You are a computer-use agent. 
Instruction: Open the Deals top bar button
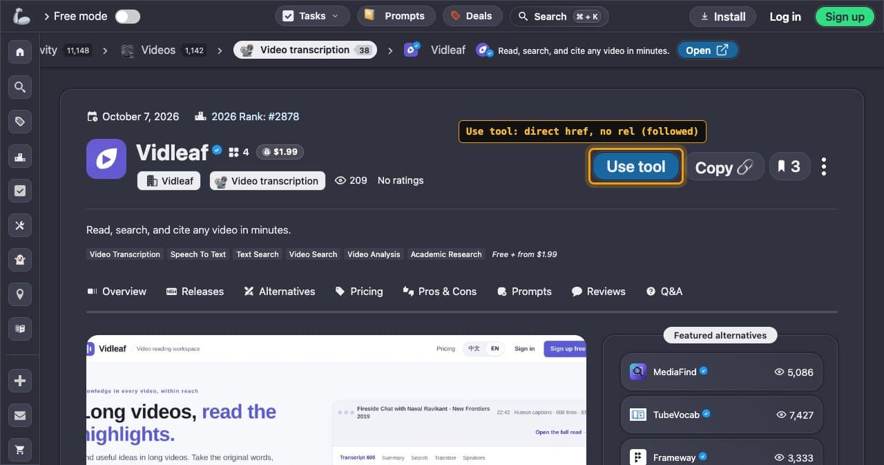[x=472, y=16]
